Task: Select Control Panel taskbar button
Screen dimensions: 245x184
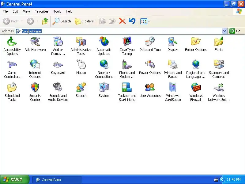Action: pyautogui.click(x=57, y=180)
